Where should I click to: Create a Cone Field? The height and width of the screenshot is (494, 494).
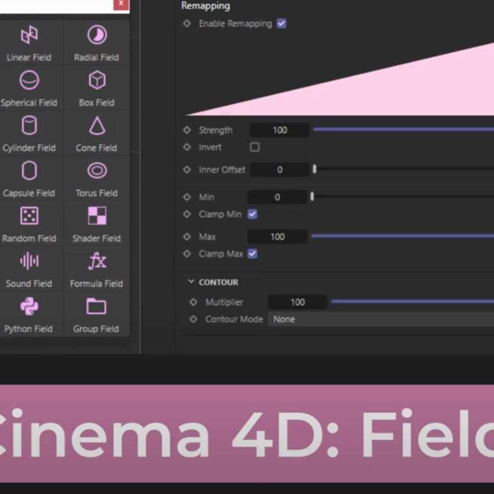97,126
